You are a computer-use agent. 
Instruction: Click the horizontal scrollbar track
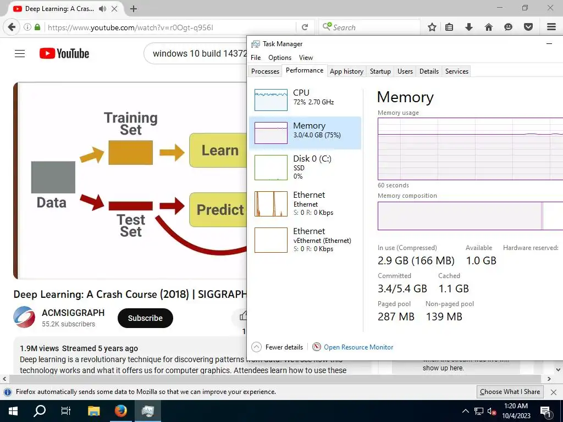click(x=275, y=379)
